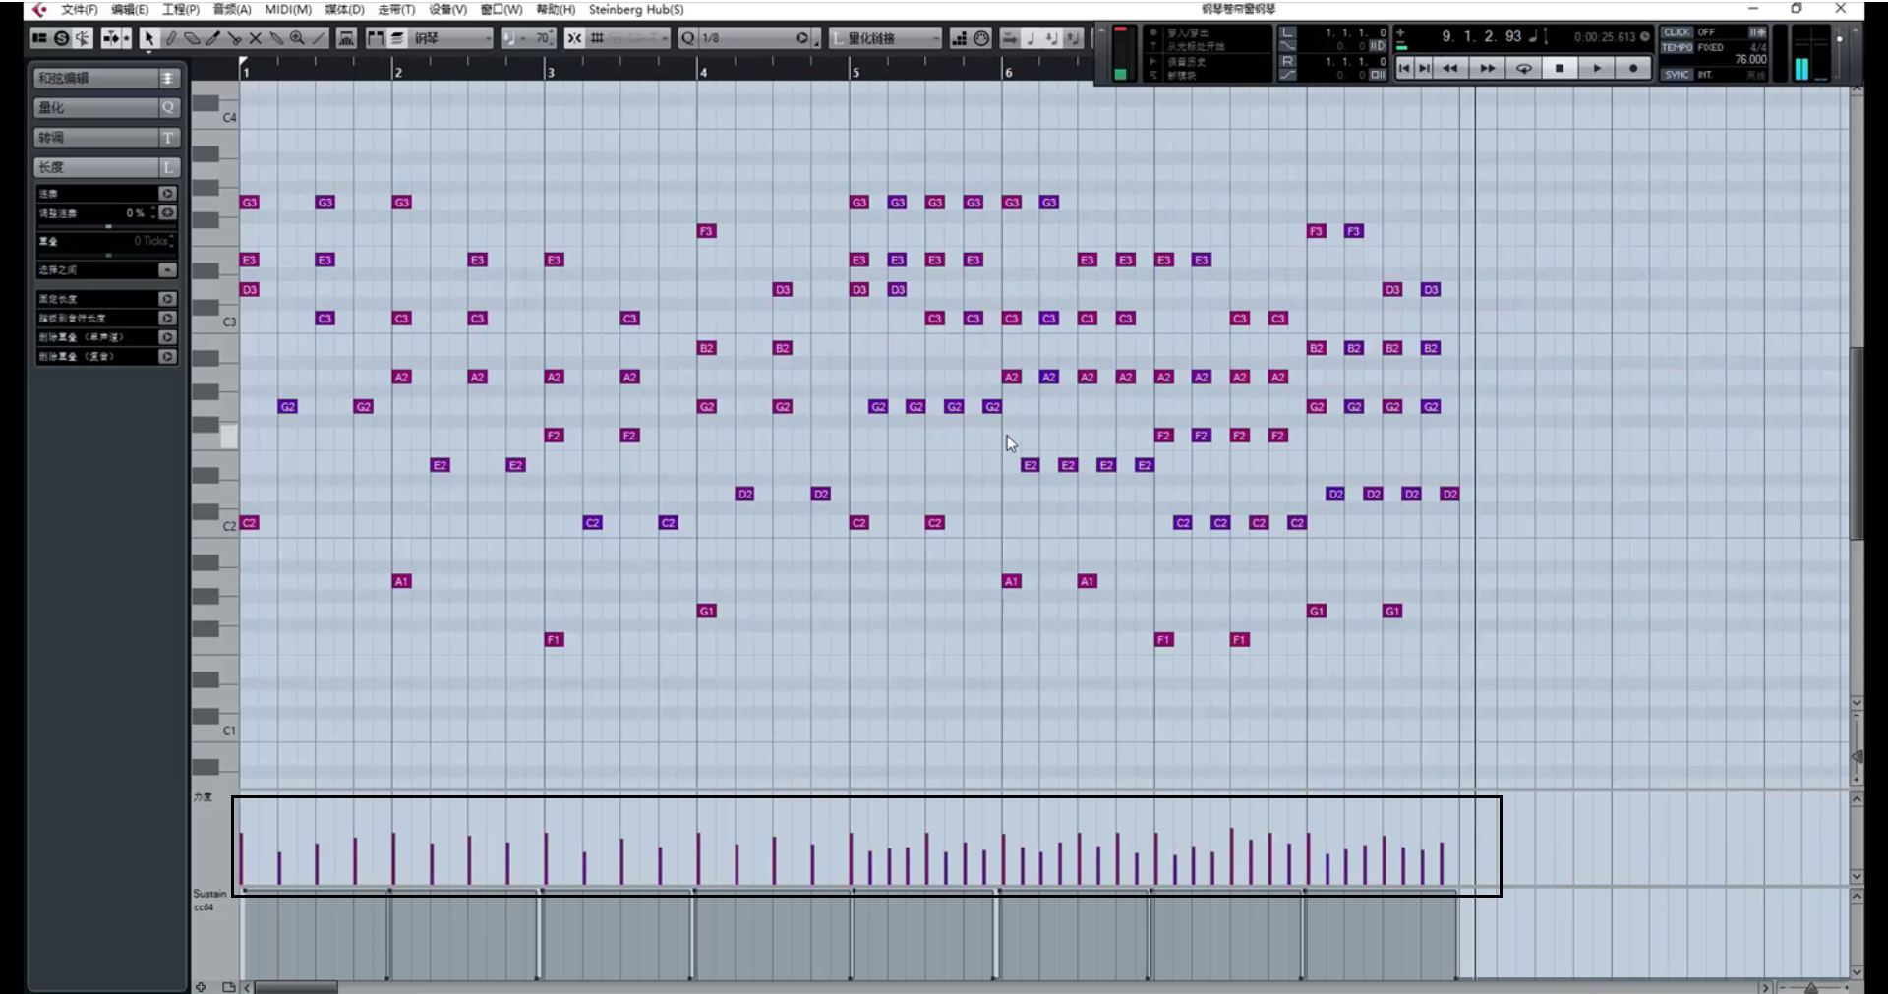Select the Zoom magnifier tool
Image resolution: width=1888 pixels, height=994 pixels.
pos(297,38)
